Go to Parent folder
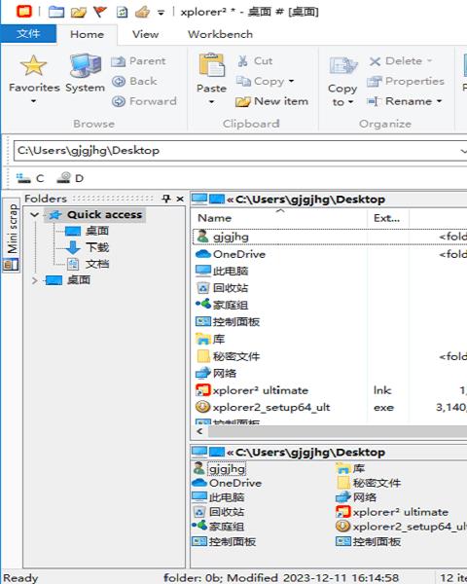 (138, 61)
